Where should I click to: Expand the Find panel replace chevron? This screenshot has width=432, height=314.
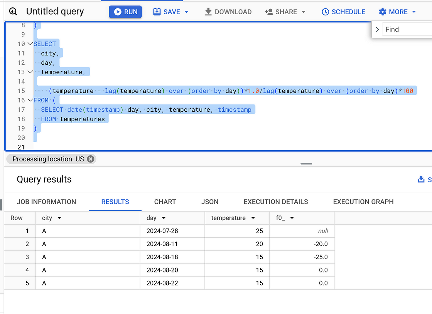[377, 29]
